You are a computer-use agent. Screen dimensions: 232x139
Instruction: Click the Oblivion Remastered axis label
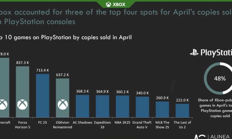click(x=62, y=125)
